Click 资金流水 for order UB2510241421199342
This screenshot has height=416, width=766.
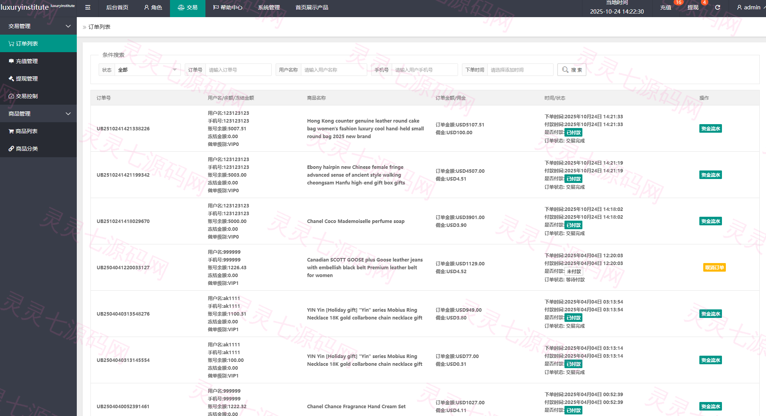[710, 175]
